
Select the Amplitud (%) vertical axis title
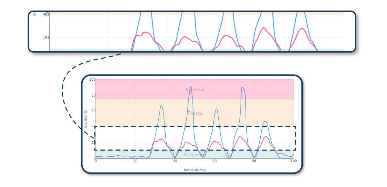tap(85, 119)
